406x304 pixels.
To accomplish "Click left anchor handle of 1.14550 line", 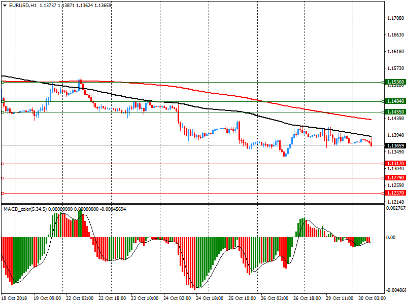I will click(3, 112).
